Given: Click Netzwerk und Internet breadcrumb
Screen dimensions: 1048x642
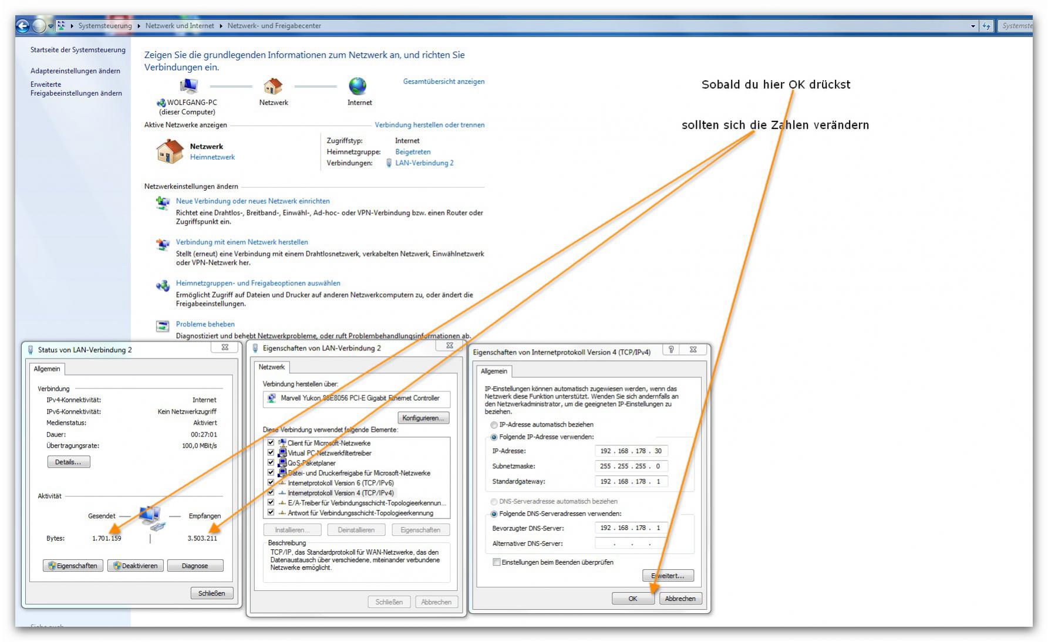Looking at the screenshot, I should (x=180, y=26).
